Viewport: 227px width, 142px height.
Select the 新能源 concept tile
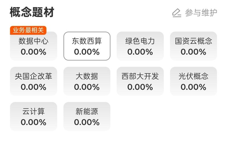click(87, 116)
